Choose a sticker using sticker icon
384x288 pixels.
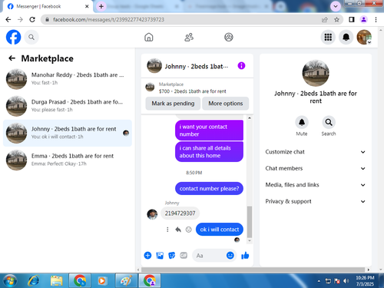171,255
